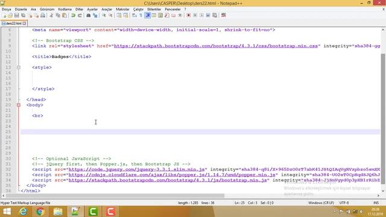Click the Print toolbar icon
The image size is (386, 217).
(x=43, y=15)
